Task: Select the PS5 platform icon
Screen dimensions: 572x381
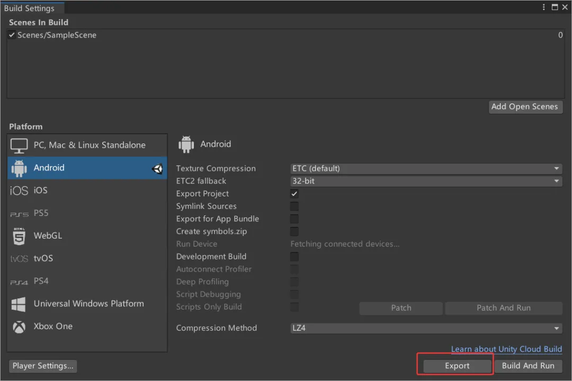Action: [x=19, y=214]
